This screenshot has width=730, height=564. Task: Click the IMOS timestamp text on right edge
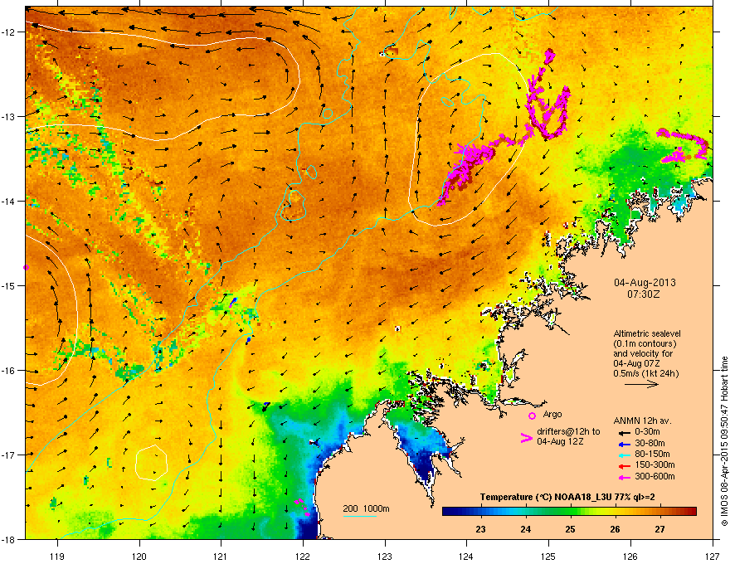[x=724, y=440]
